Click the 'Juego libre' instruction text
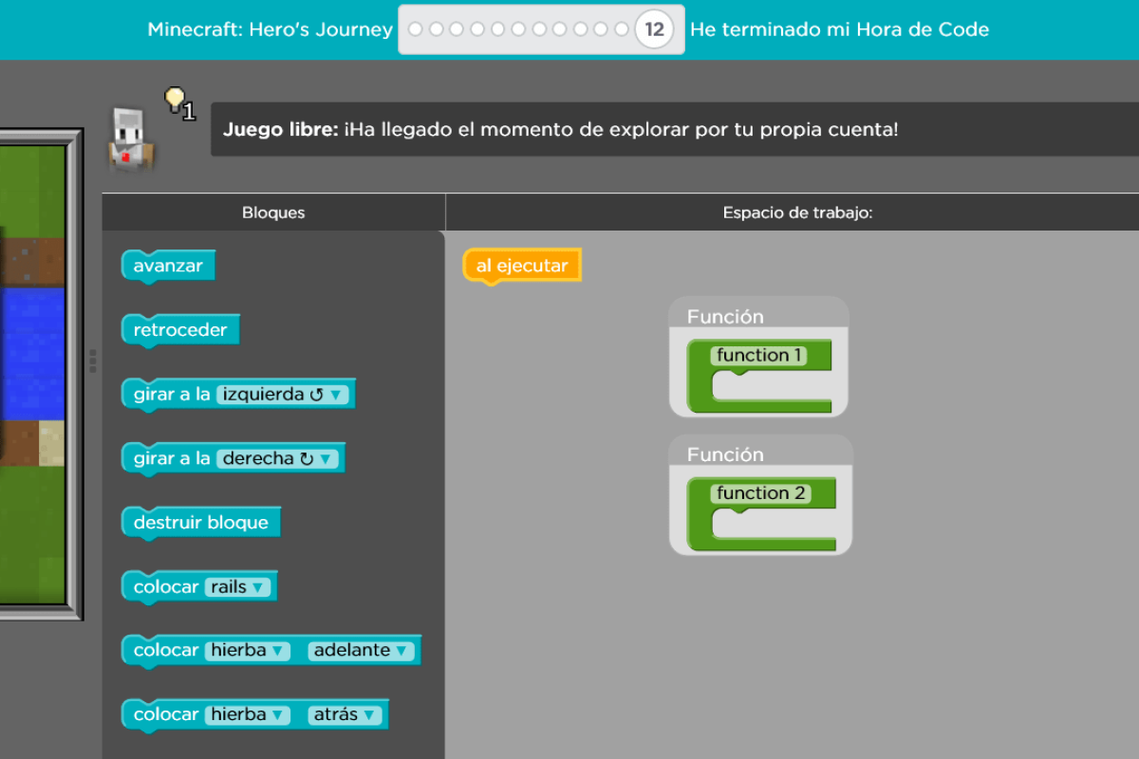This screenshot has height=759, width=1139. pyautogui.click(x=560, y=130)
